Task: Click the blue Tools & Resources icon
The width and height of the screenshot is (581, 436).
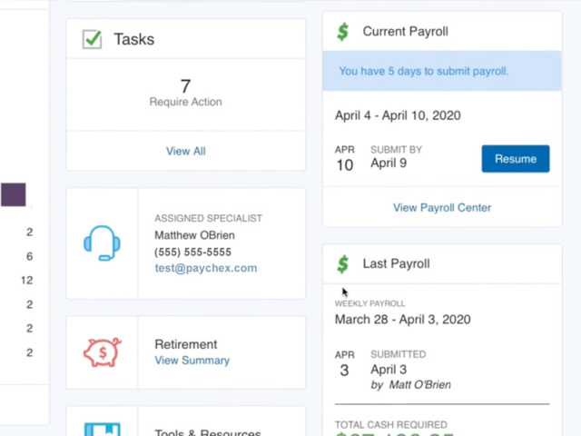Action: tap(103, 430)
